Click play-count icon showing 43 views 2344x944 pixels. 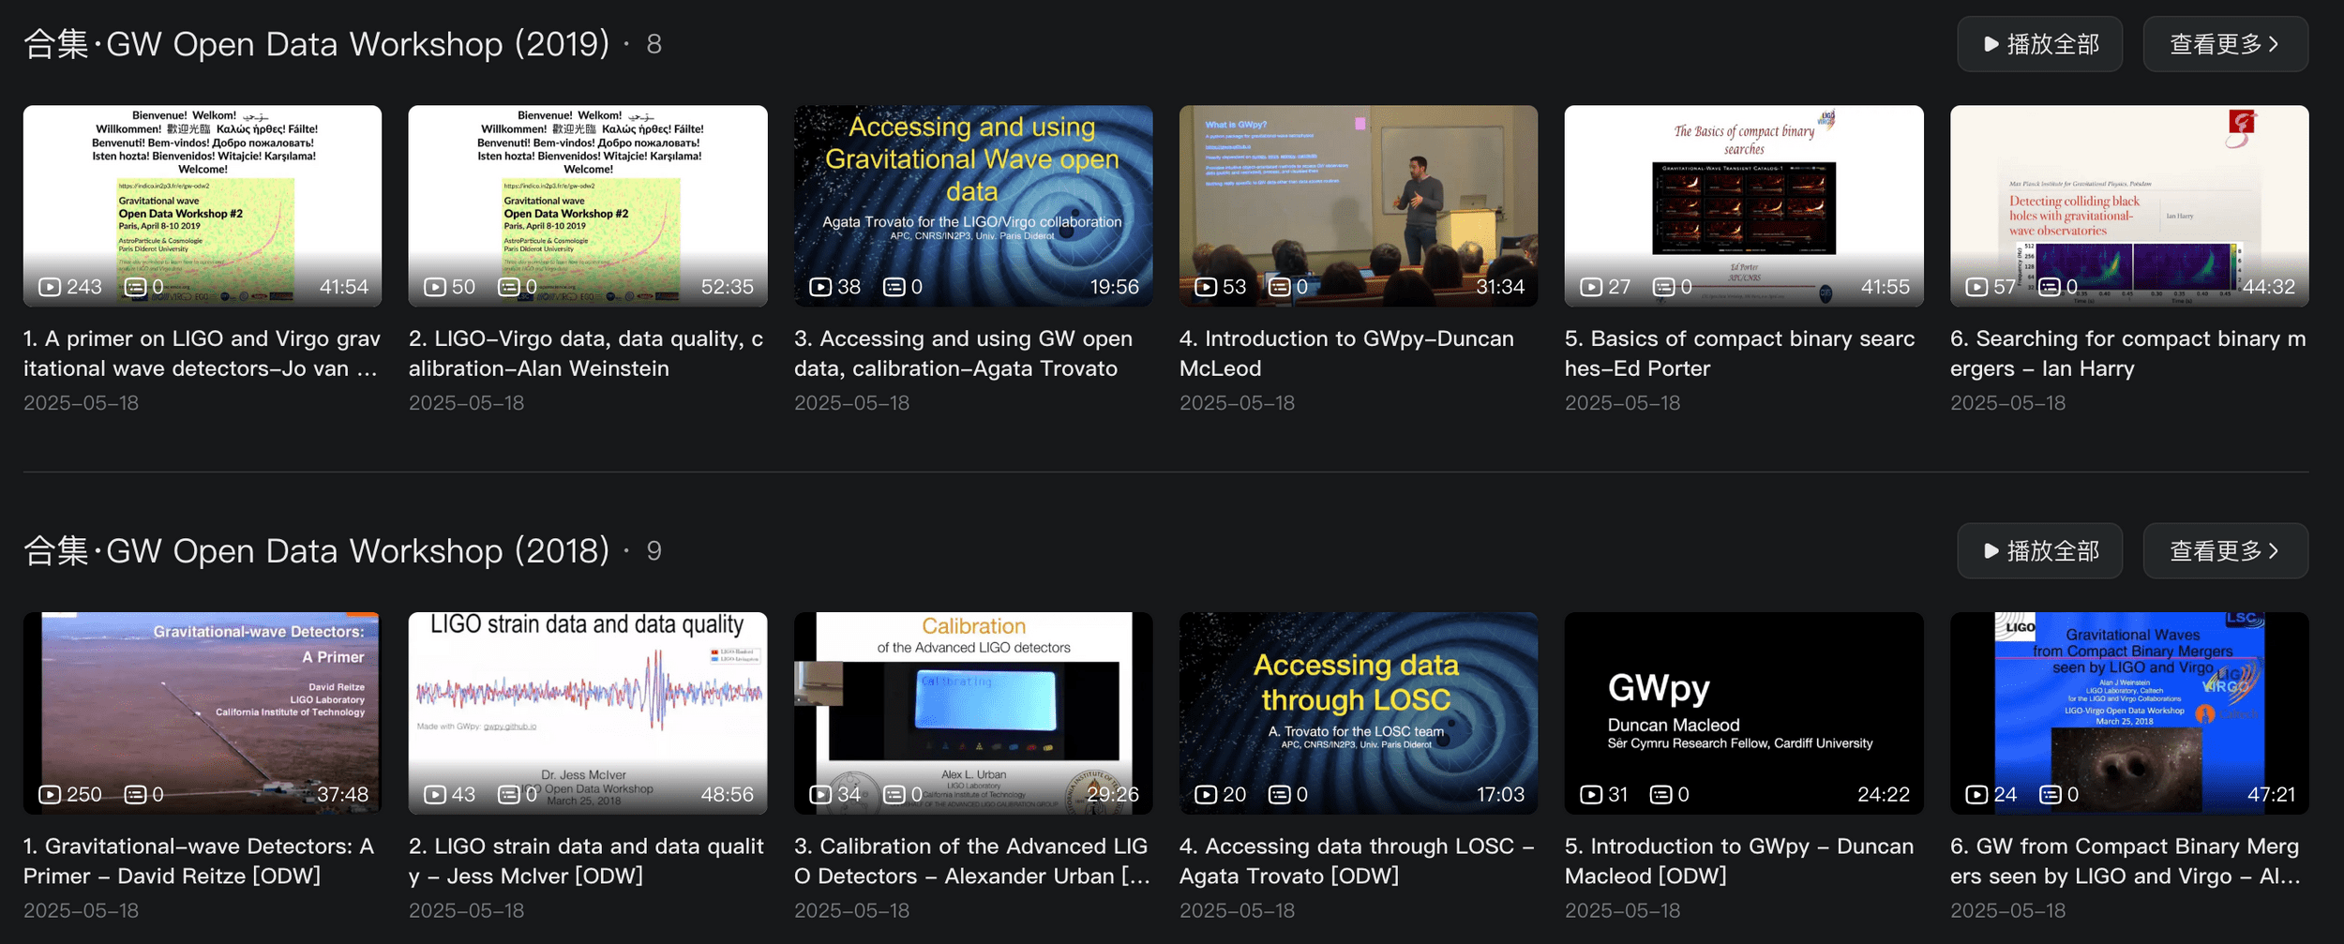click(x=435, y=795)
